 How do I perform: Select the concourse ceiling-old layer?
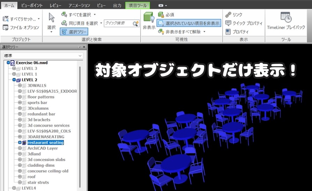click(x=48, y=171)
